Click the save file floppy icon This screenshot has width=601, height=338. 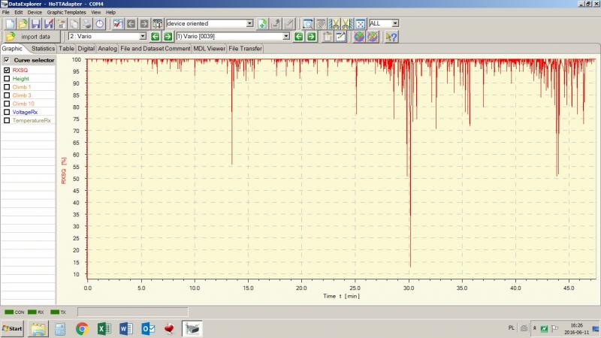[35, 24]
